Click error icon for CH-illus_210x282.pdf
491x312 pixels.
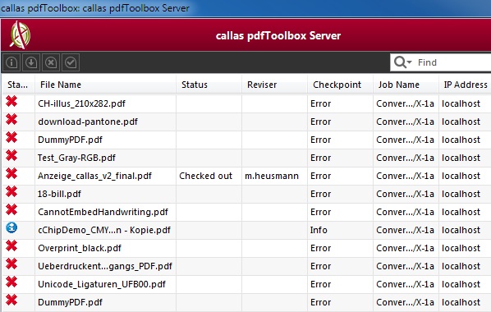[11, 102]
